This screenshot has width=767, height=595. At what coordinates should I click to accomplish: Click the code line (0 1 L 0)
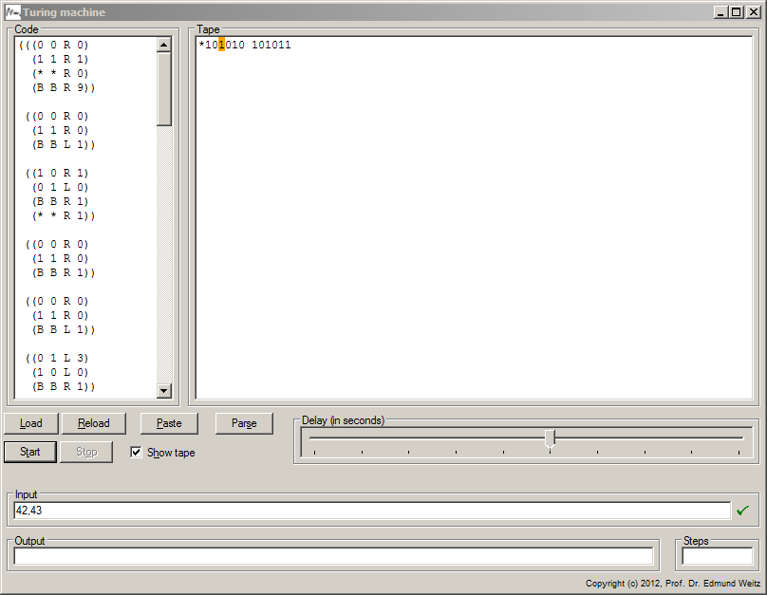tap(60, 187)
